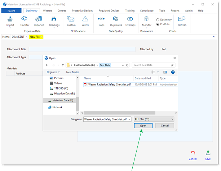The height and width of the screenshot is (171, 221).
Task: Select Videos in the navigation pane
Action: (x=58, y=83)
